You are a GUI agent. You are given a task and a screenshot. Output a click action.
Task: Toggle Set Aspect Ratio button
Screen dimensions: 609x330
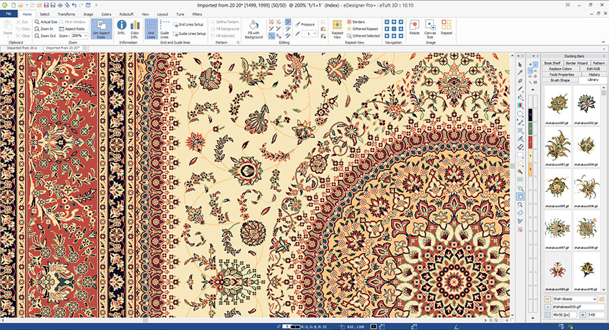(101, 29)
